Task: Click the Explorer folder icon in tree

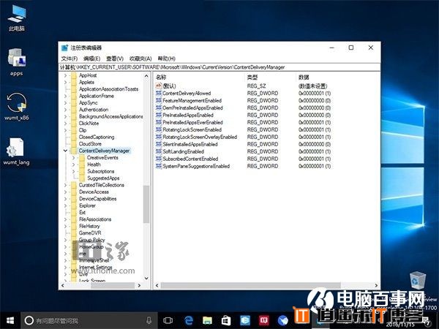Action: 74,205
